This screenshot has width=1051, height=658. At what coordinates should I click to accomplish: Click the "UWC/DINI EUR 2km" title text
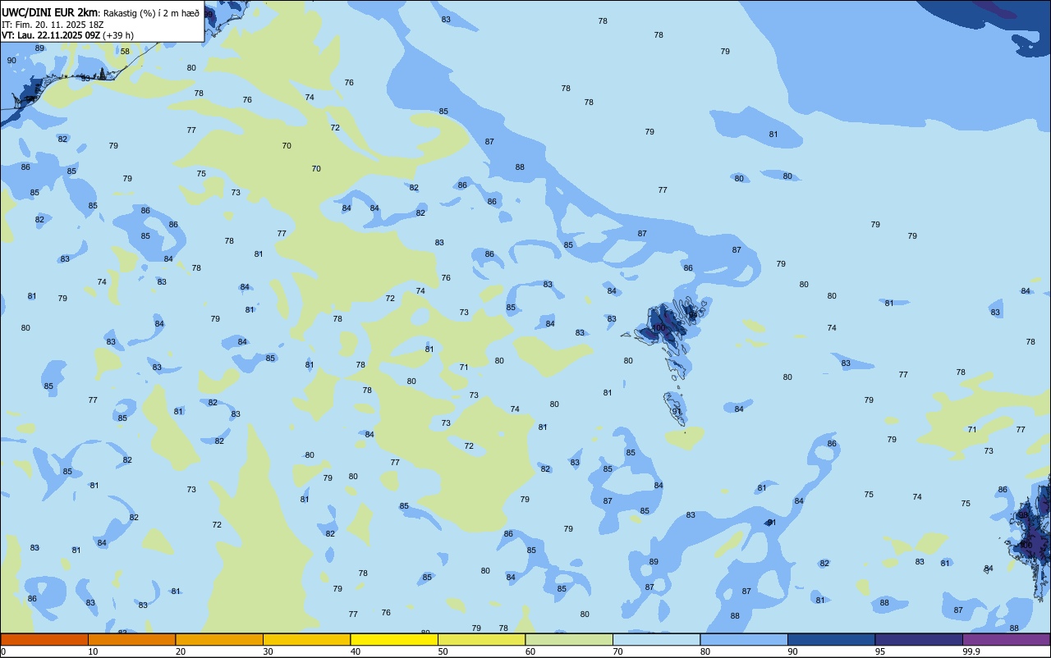(x=49, y=12)
